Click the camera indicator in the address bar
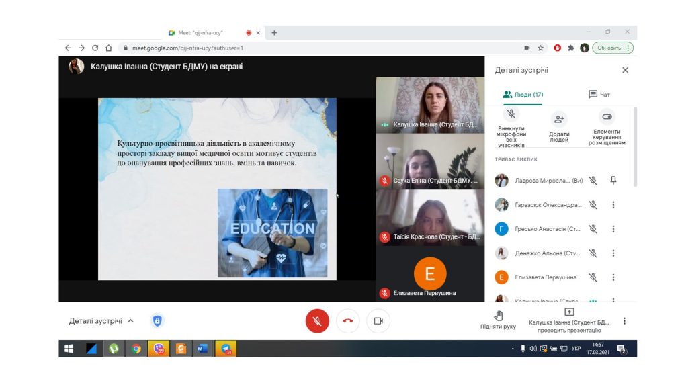The height and width of the screenshot is (387, 688). [527, 48]
